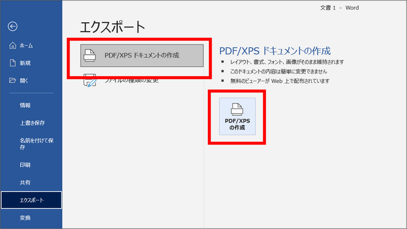Click the PDF/XPS の作成 button

(237, 116)
